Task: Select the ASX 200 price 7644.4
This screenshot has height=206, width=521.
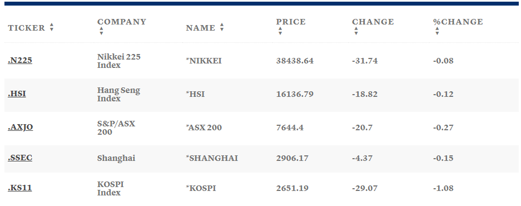Action: tap(290, 127)
